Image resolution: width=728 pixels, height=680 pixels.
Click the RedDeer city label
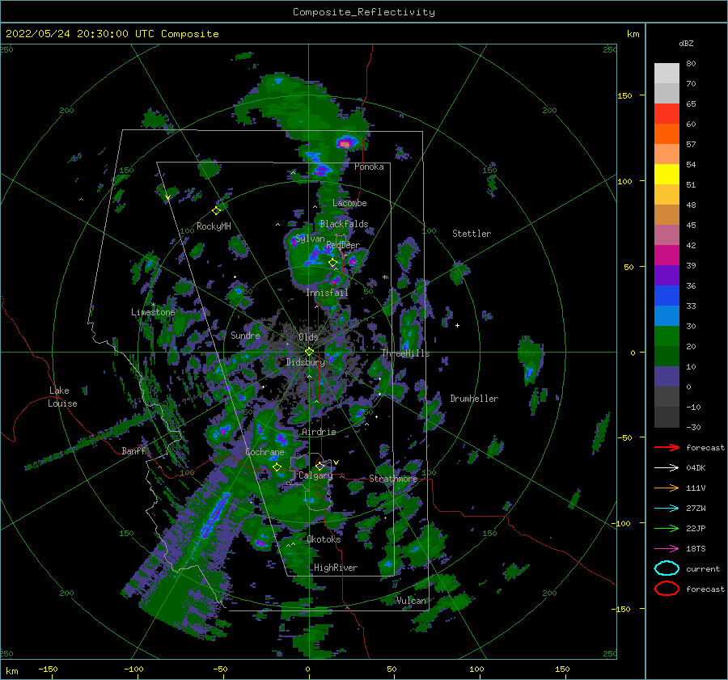point(343,245)
